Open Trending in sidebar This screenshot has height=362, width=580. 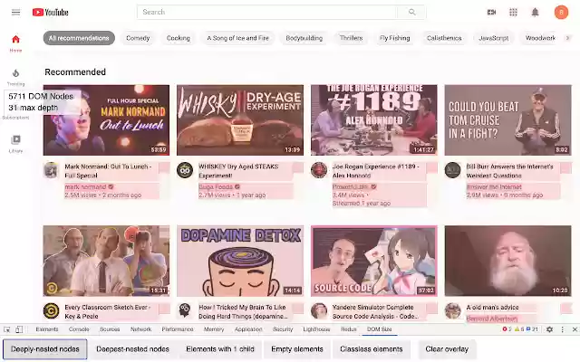15,77
